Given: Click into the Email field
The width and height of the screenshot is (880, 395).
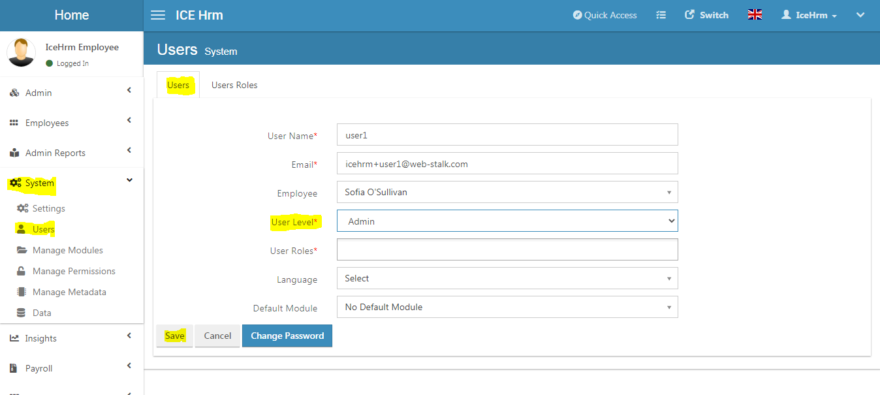Looking at the screenshot, I should click(x=507, y=163).
